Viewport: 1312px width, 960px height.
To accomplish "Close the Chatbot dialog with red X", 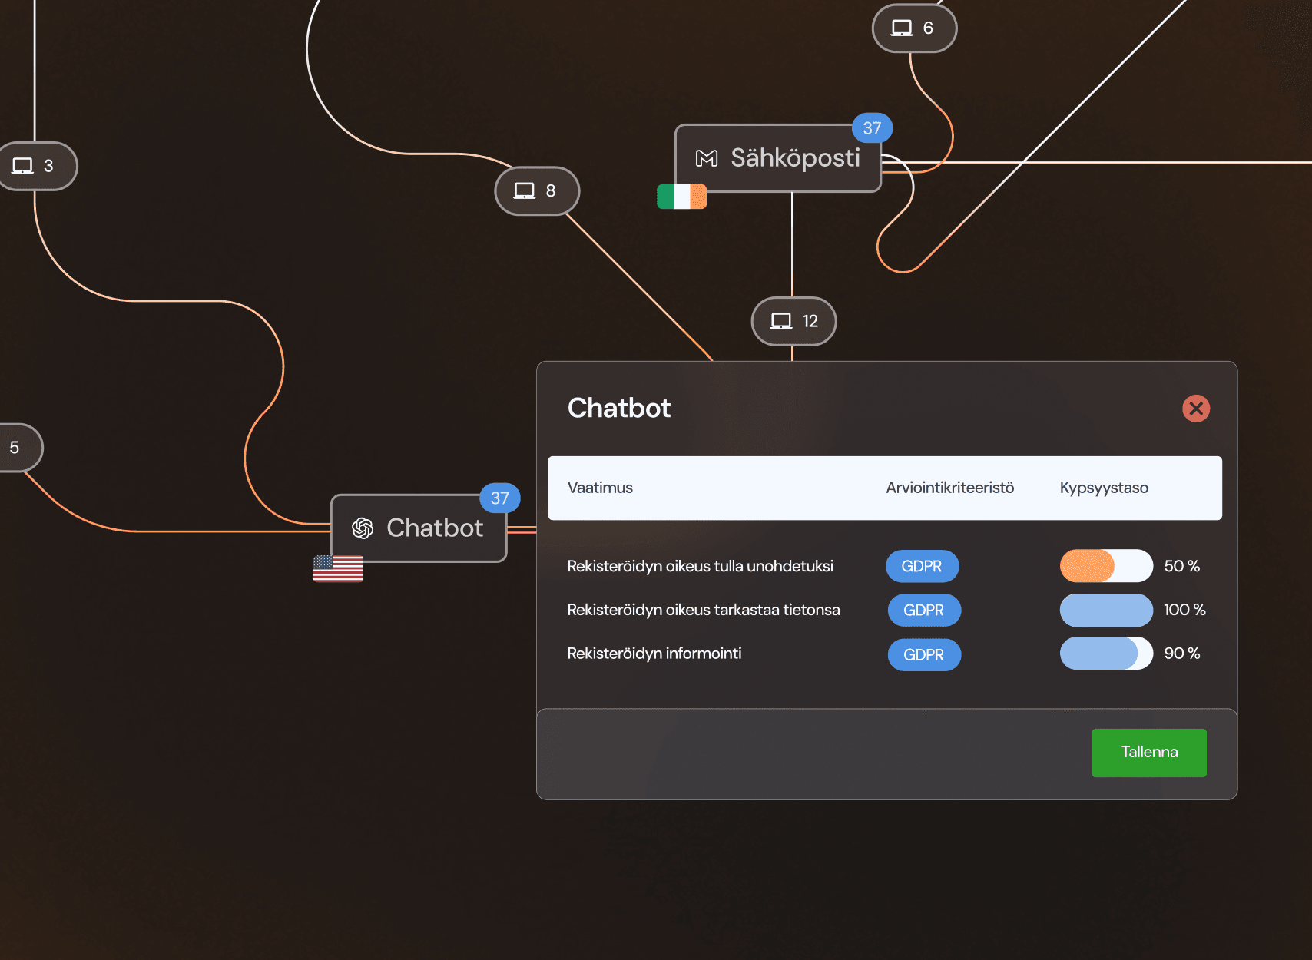I will pos(1196,409).
